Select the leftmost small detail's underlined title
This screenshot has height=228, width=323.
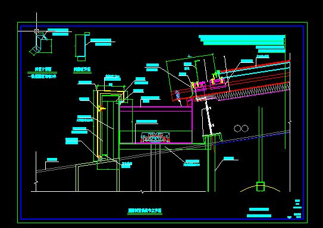tap(43, 69)
